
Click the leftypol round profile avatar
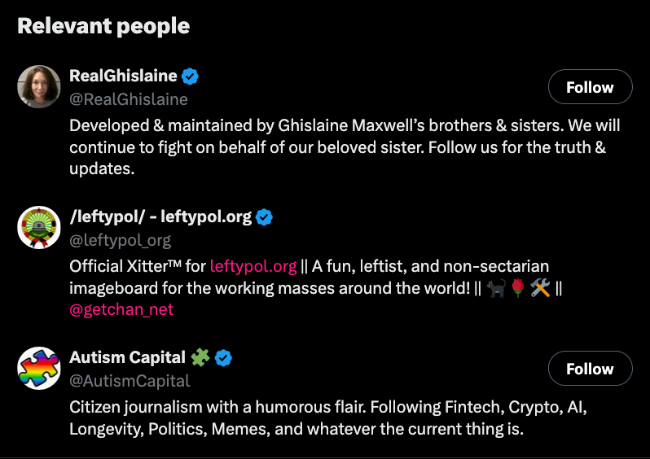pyautogui.click(x=39, y=228)
